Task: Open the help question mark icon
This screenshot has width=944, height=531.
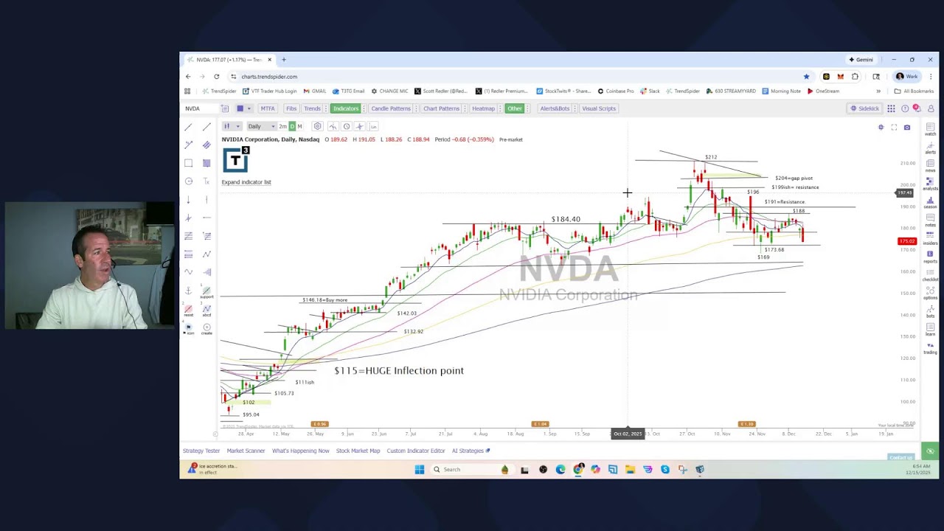Action: point(905,108)
